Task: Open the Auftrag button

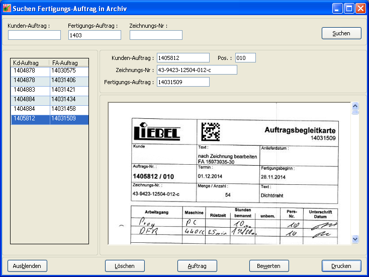Action: (x=197, y=265)
